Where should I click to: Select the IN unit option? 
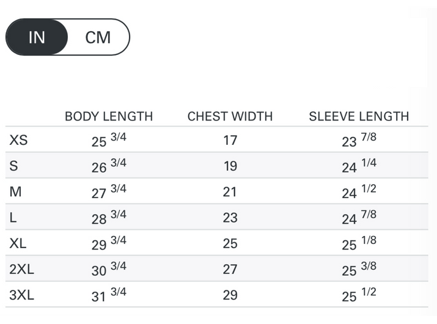coord(37,37)
